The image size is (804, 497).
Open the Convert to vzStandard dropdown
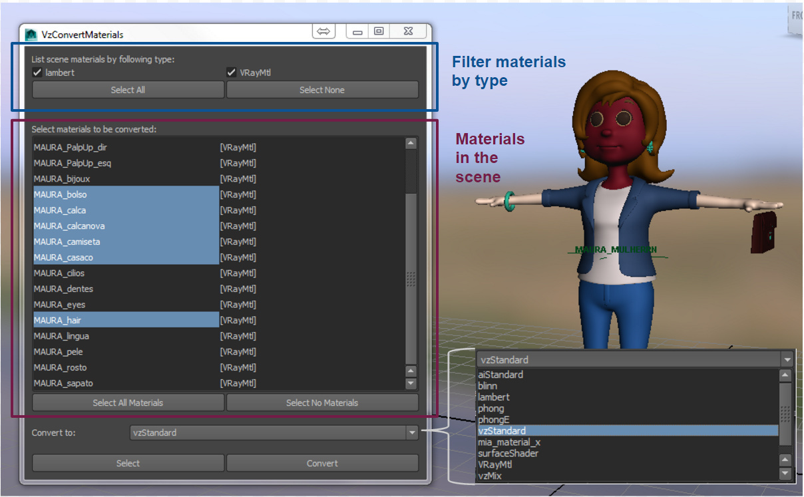coord(274,432)
